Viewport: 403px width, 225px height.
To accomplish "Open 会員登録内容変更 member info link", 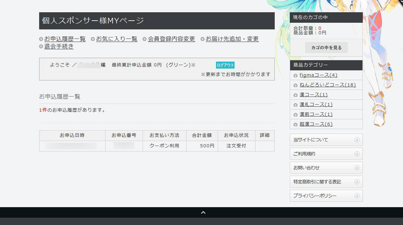I will point(171,39).
